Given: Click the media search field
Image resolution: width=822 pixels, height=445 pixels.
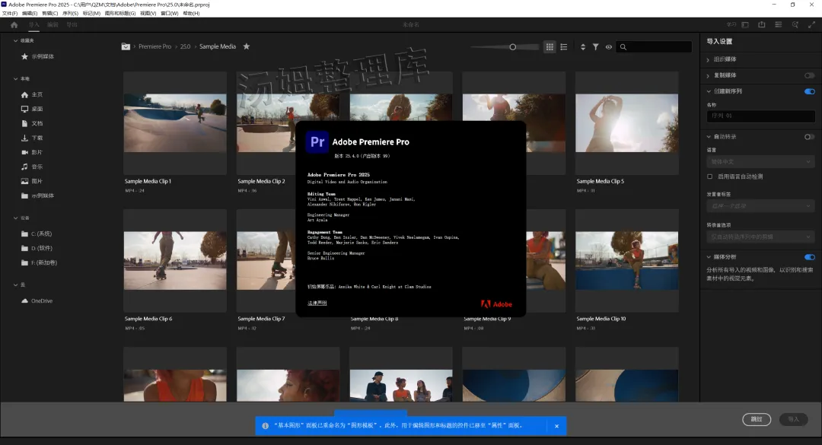Looking at the screenshot, I should [x=654, y=46].
